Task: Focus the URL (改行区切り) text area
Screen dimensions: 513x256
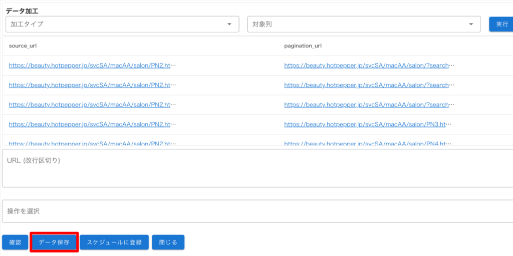Action: tap(255, 168)
